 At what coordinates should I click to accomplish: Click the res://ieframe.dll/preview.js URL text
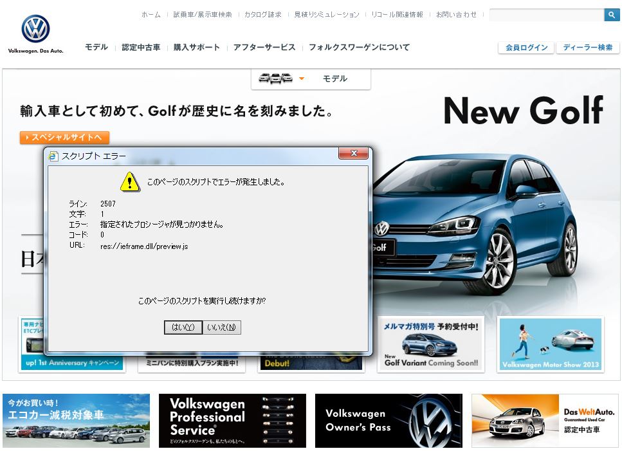[144, 246]
